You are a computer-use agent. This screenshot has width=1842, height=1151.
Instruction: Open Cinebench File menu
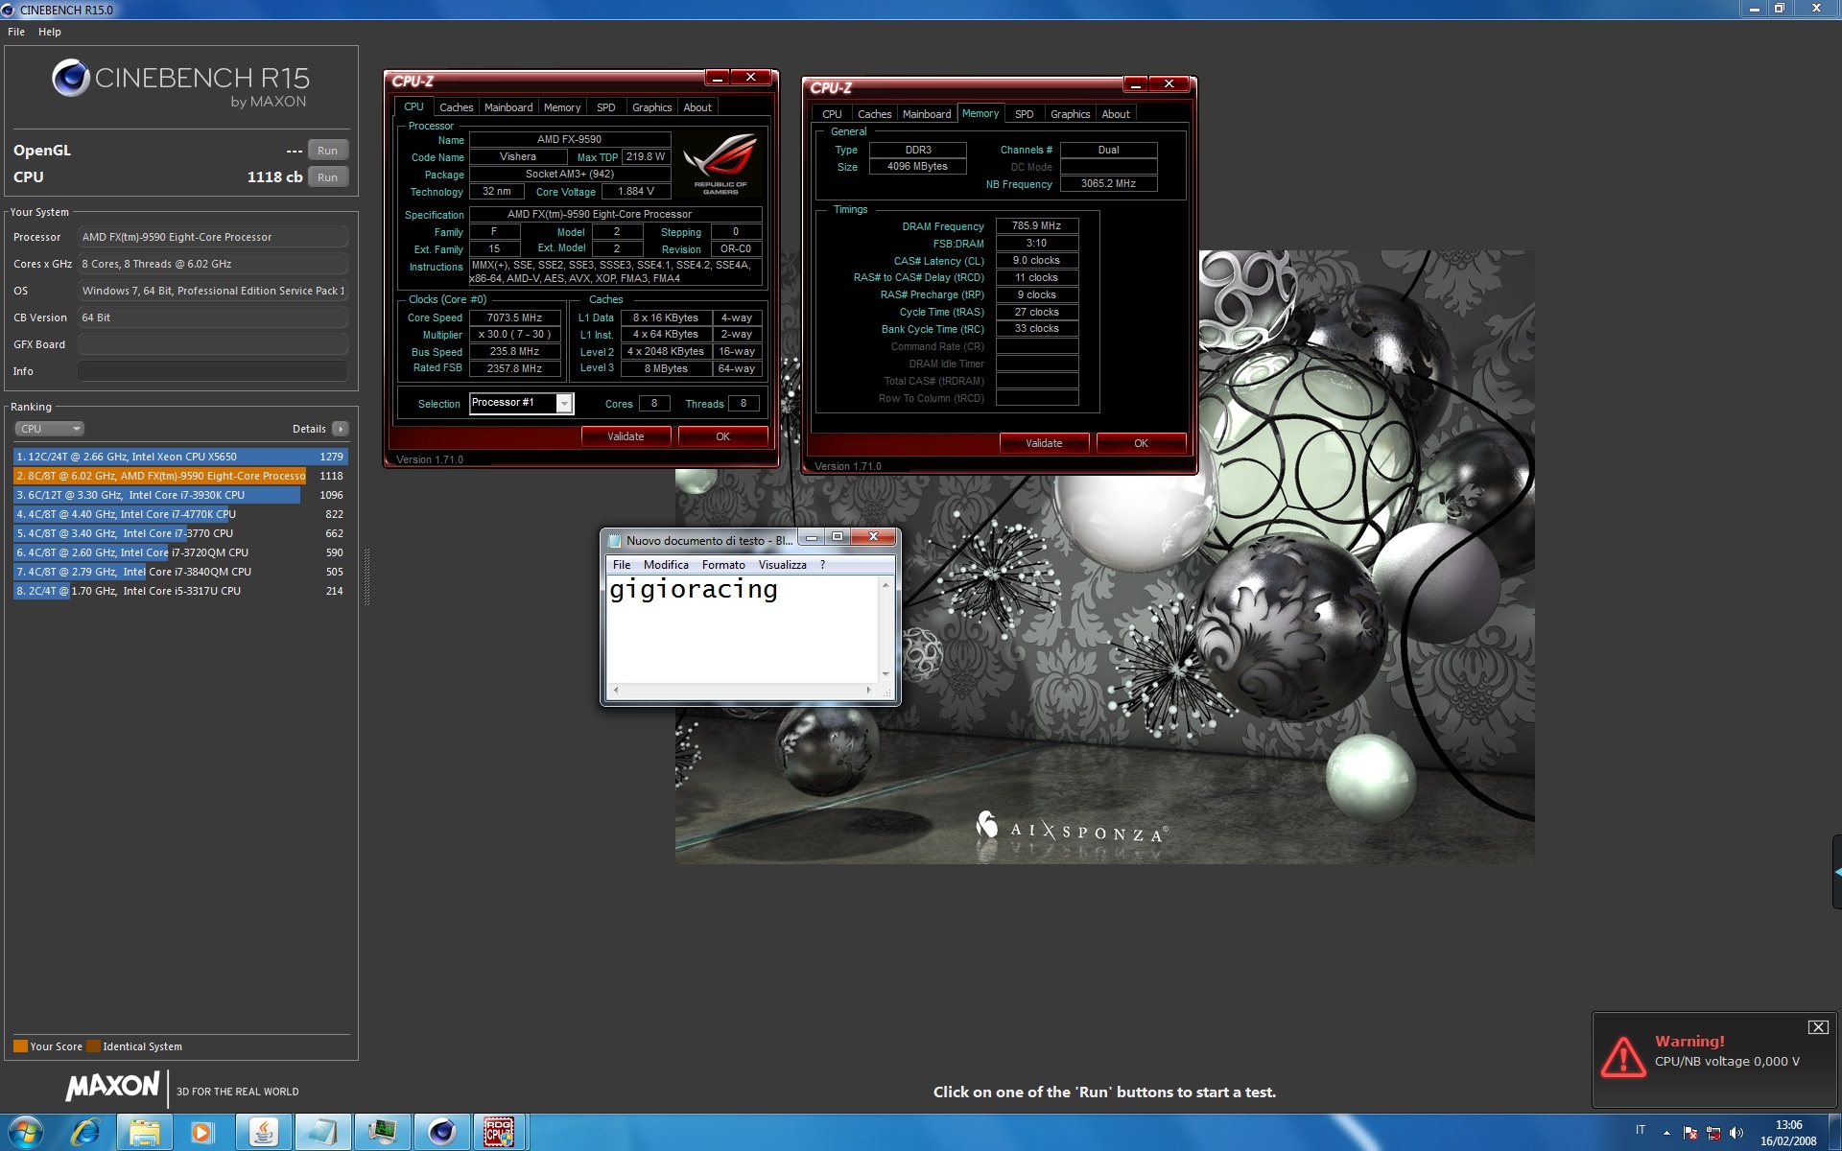(16, 32)
